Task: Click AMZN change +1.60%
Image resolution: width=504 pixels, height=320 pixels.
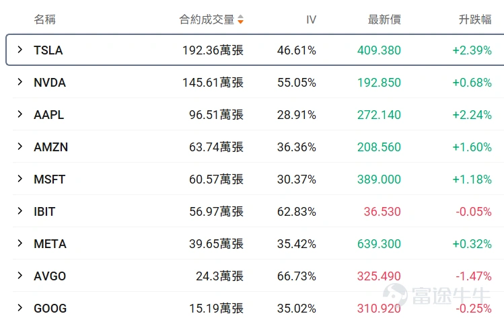Action: (472, 147)
